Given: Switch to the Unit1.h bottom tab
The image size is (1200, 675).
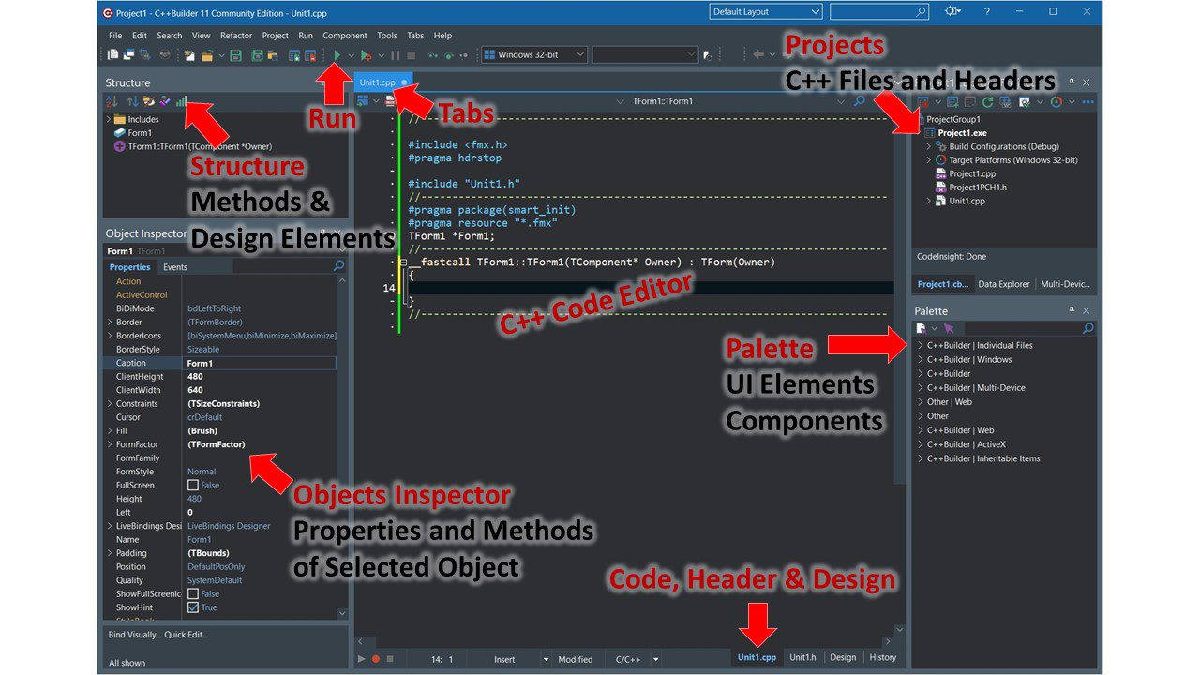Looking at the screenshot, I should [802, 657].
